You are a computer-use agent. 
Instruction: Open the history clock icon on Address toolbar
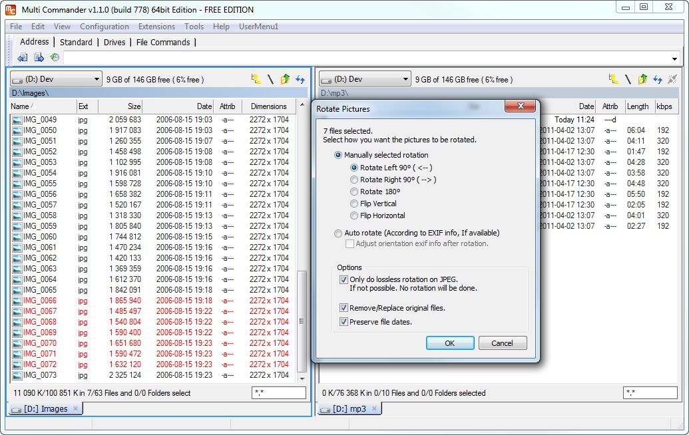click(x=56, y=58)
